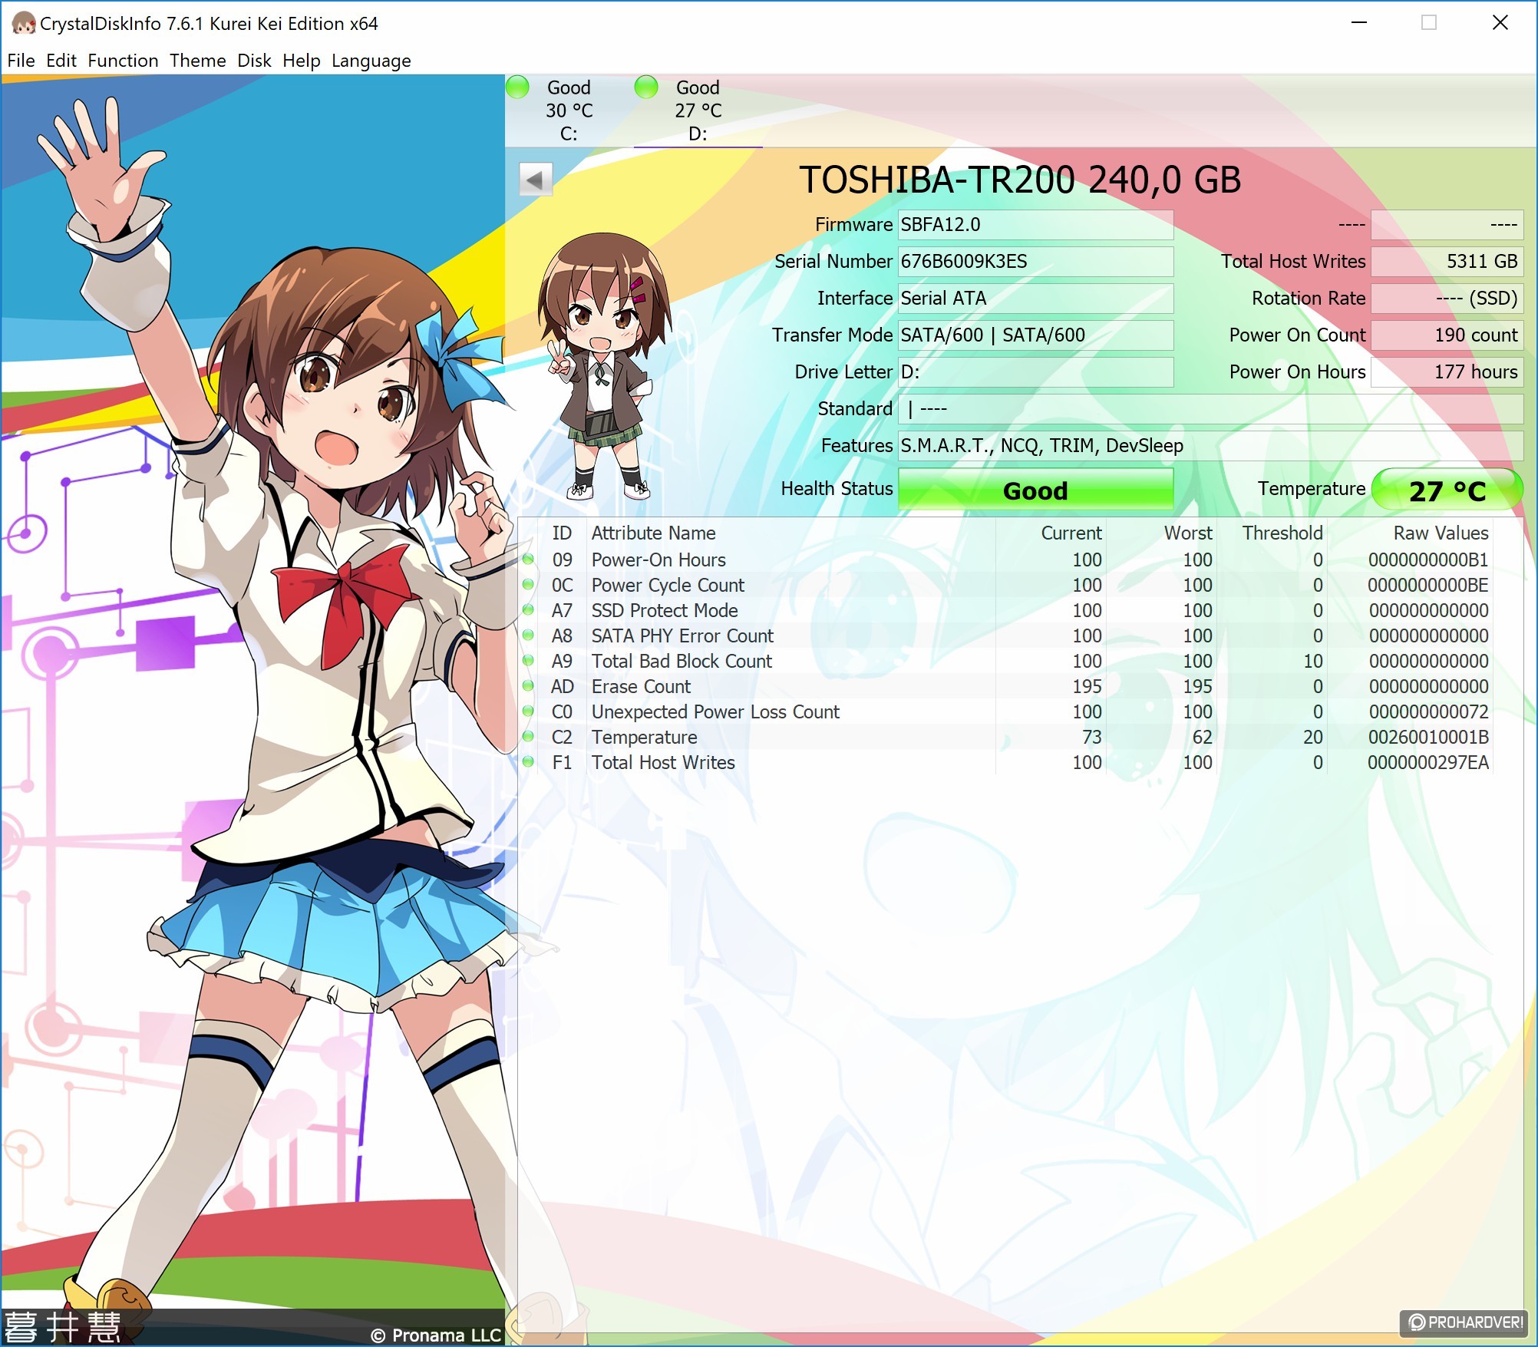This screenshot has height=1347, width=1538.
Task: Open the Help menu
Action: click(x=301, y=61)
